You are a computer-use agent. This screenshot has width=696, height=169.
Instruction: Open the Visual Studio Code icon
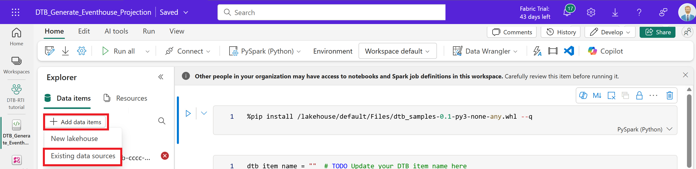tap(569, 51)
